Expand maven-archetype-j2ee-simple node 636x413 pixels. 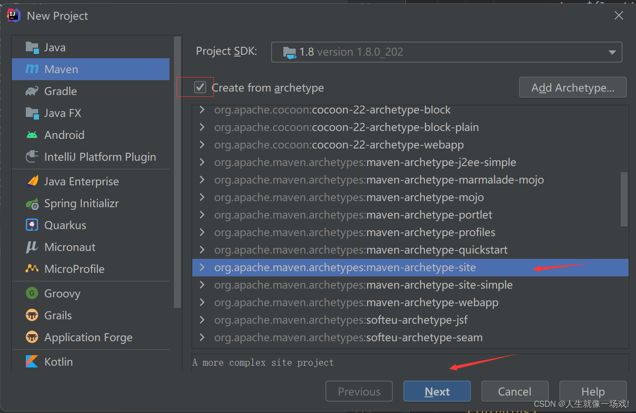202,162
